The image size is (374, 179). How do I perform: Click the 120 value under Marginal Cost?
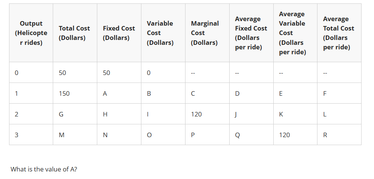tap(196, 114)
